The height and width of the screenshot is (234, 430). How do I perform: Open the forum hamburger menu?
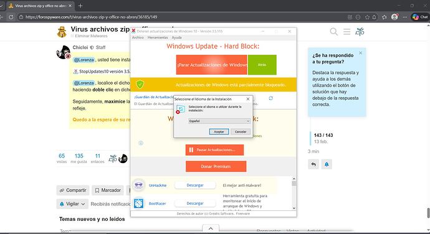347,32
